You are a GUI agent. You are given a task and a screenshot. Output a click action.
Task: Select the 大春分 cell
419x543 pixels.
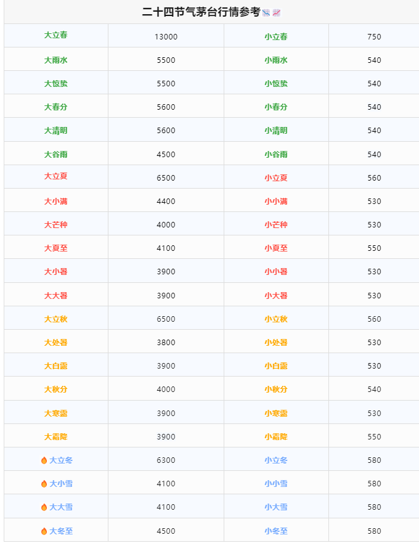click(x=55, y=107)
